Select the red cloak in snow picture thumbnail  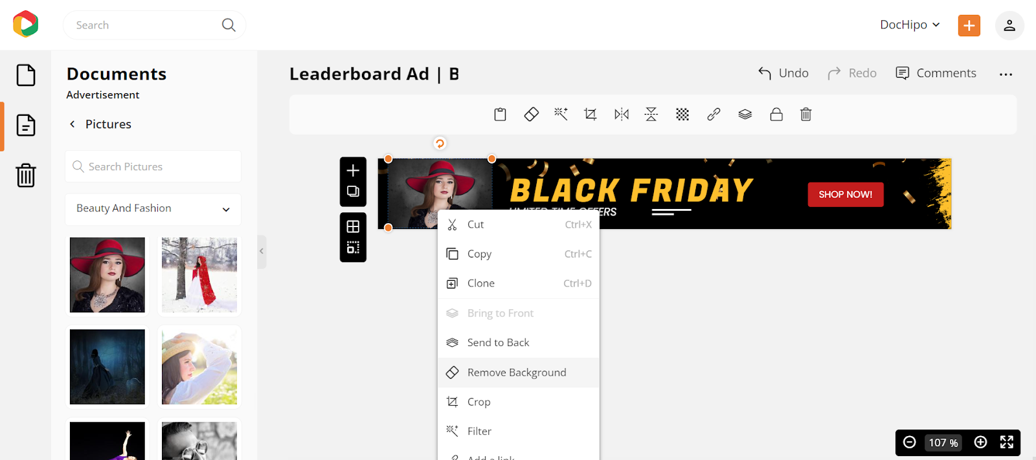coord(199,275)
